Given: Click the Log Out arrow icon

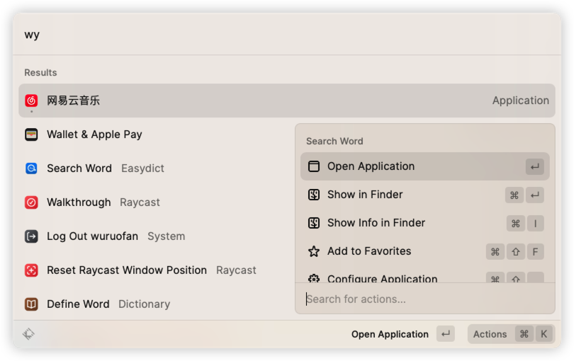Looking at the screenshot, I should [31, 236].
